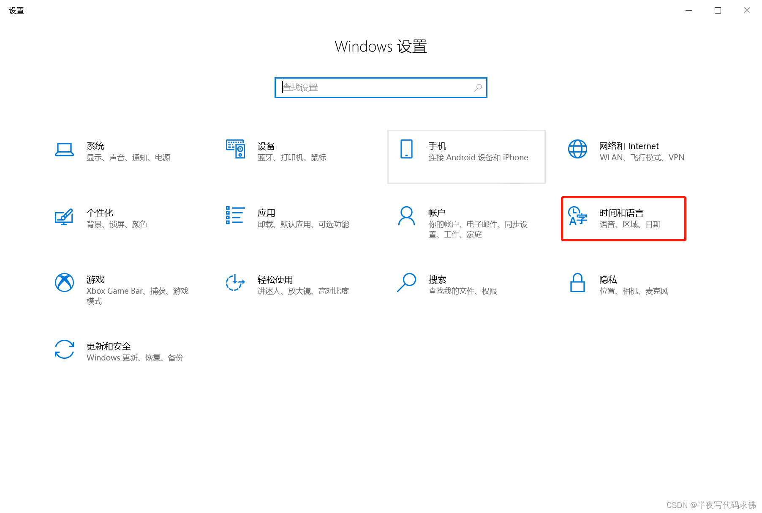Screen dimensions: 762x513
Task: Click the search magnifier in 查找设置 box
Action: click(478, 87)
